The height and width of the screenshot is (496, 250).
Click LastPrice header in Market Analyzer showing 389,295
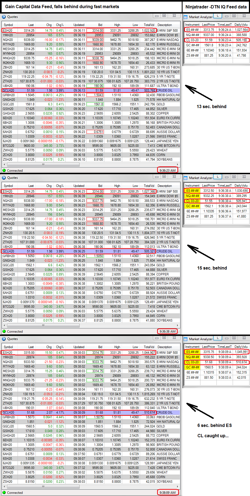click(x=208, y=186)
